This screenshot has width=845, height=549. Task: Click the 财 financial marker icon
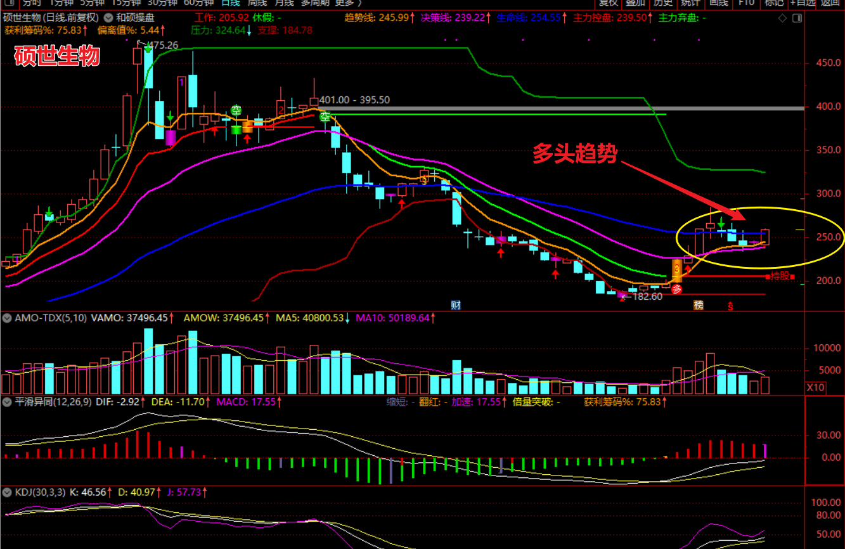click(x=455, y=305)
